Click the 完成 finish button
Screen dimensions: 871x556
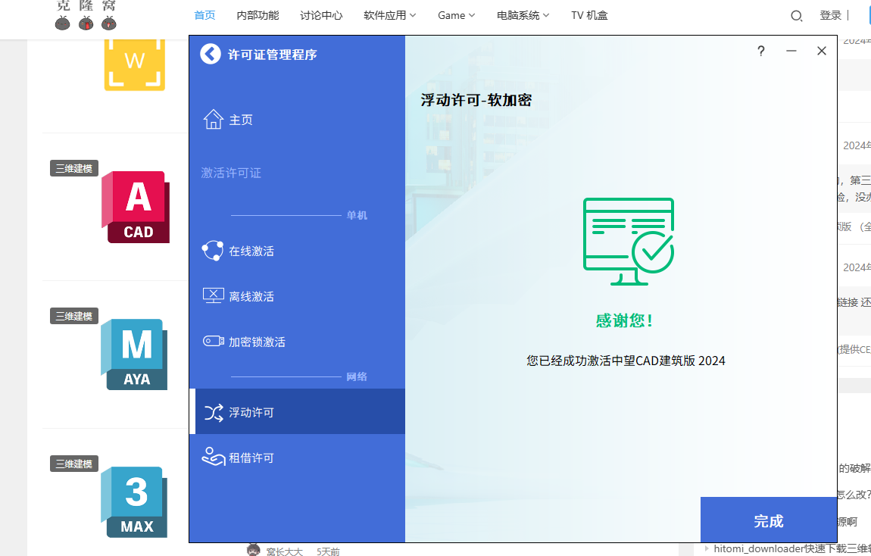coord(769,520)
